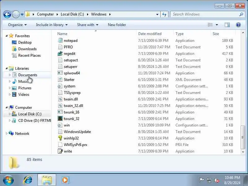Click the twunk_32 application icon
This screenshot has height=186, width=248.
coord(60,118)
